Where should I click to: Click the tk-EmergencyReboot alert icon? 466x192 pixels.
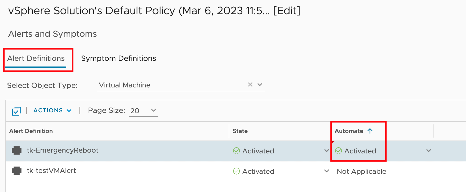[17, 150]
